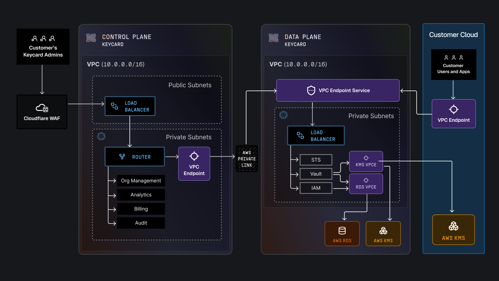Select the Kubernetes icon near Private Subnets
The image size is (499, 281).
(x=101, y=136)
